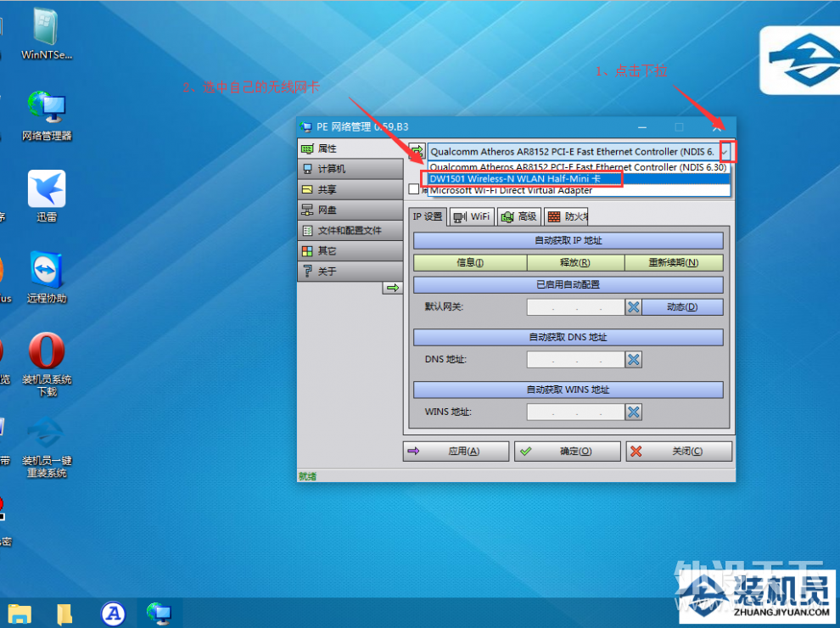Launch 迅雷 from the desktop
The width and height of the screenshot is (840, 628).
(x=47, y=196)
